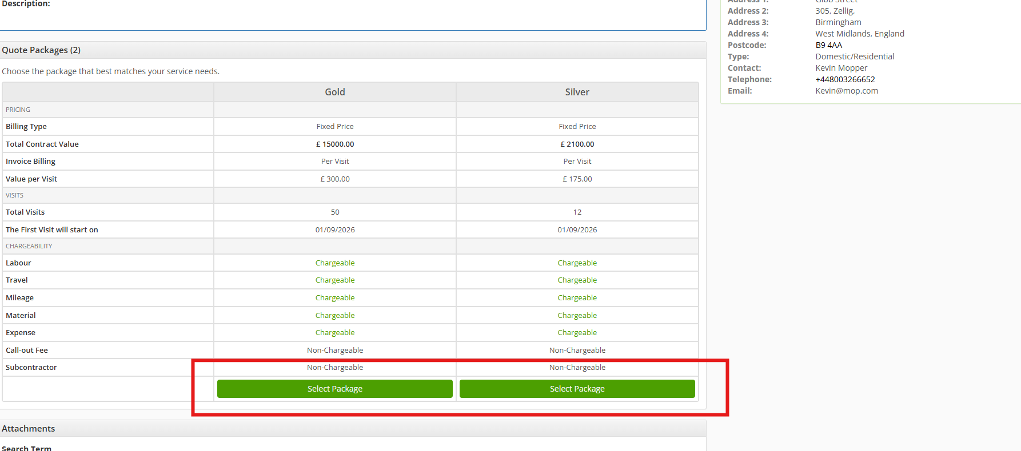Viewport: 1021px width, 451px height.
Task: Click the Value per Visit row label
Action: (x=31, y=179)
